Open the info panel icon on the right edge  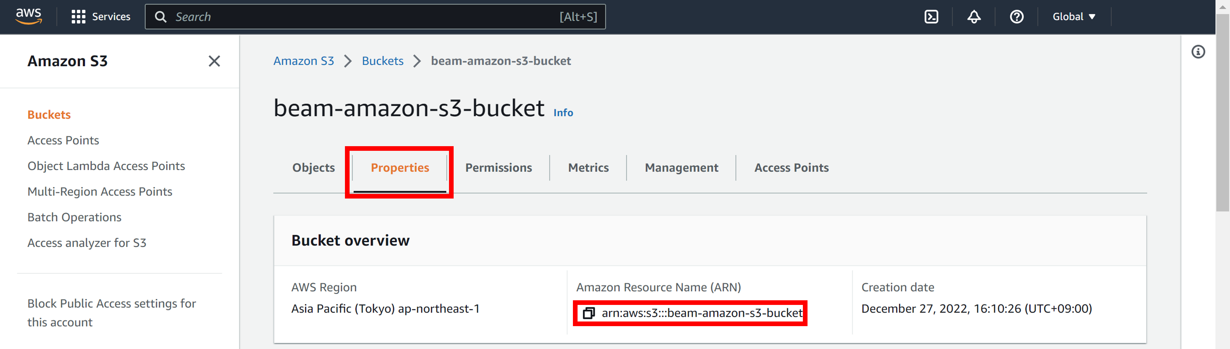[x=1199, y=52]
